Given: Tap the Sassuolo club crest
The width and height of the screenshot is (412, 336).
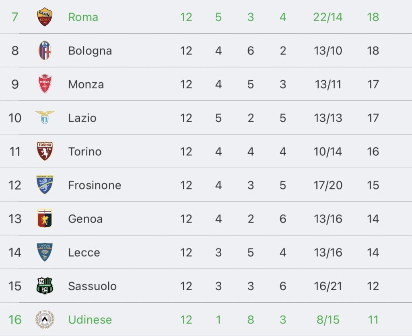Looking at the screenshot, I should (45, 286).
